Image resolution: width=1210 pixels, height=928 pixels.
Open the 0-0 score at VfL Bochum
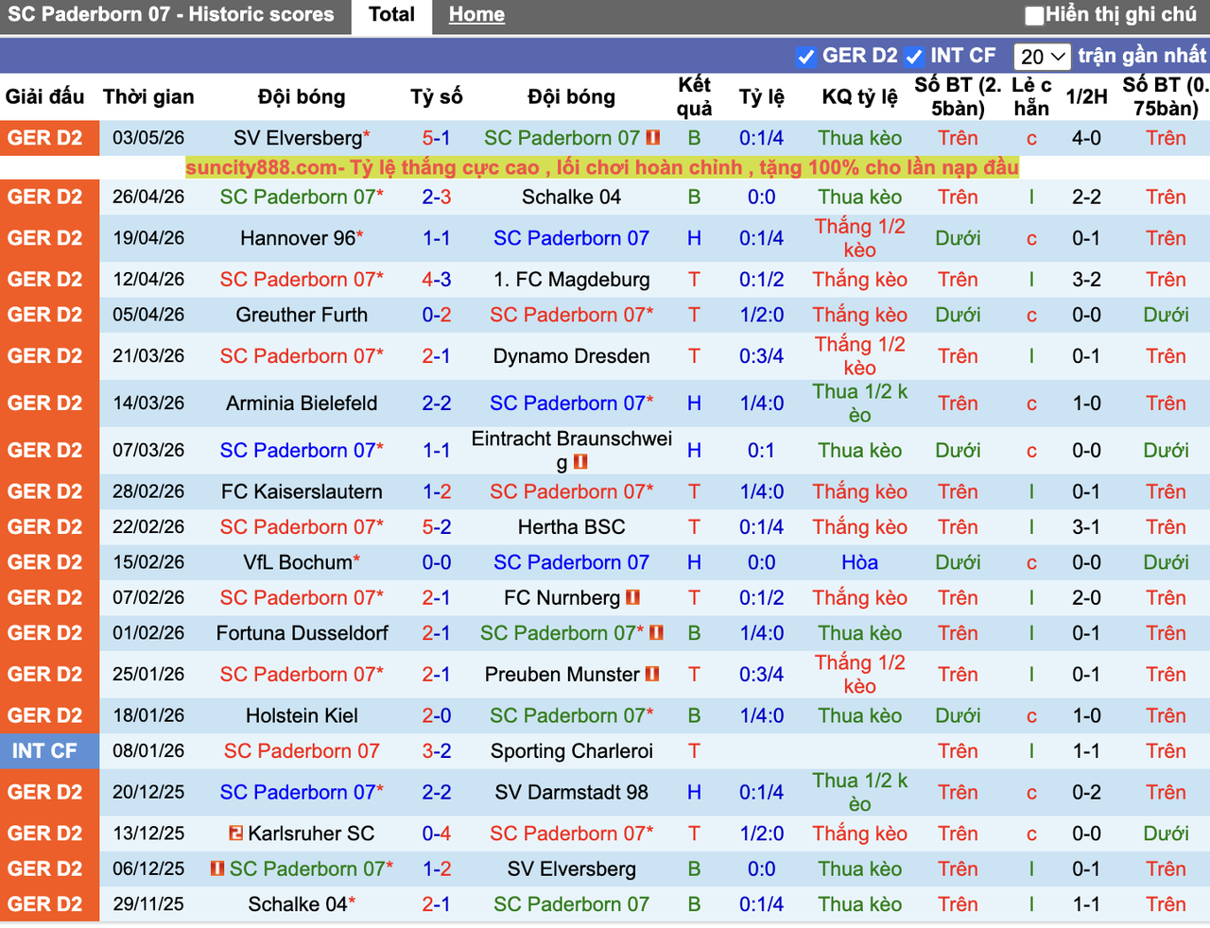[x=437, y=562]
